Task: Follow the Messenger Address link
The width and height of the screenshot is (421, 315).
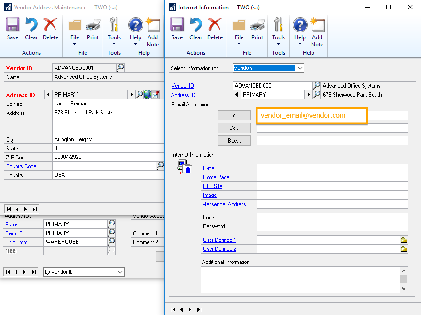Action: pyautogui.click(x=224, y=204)
